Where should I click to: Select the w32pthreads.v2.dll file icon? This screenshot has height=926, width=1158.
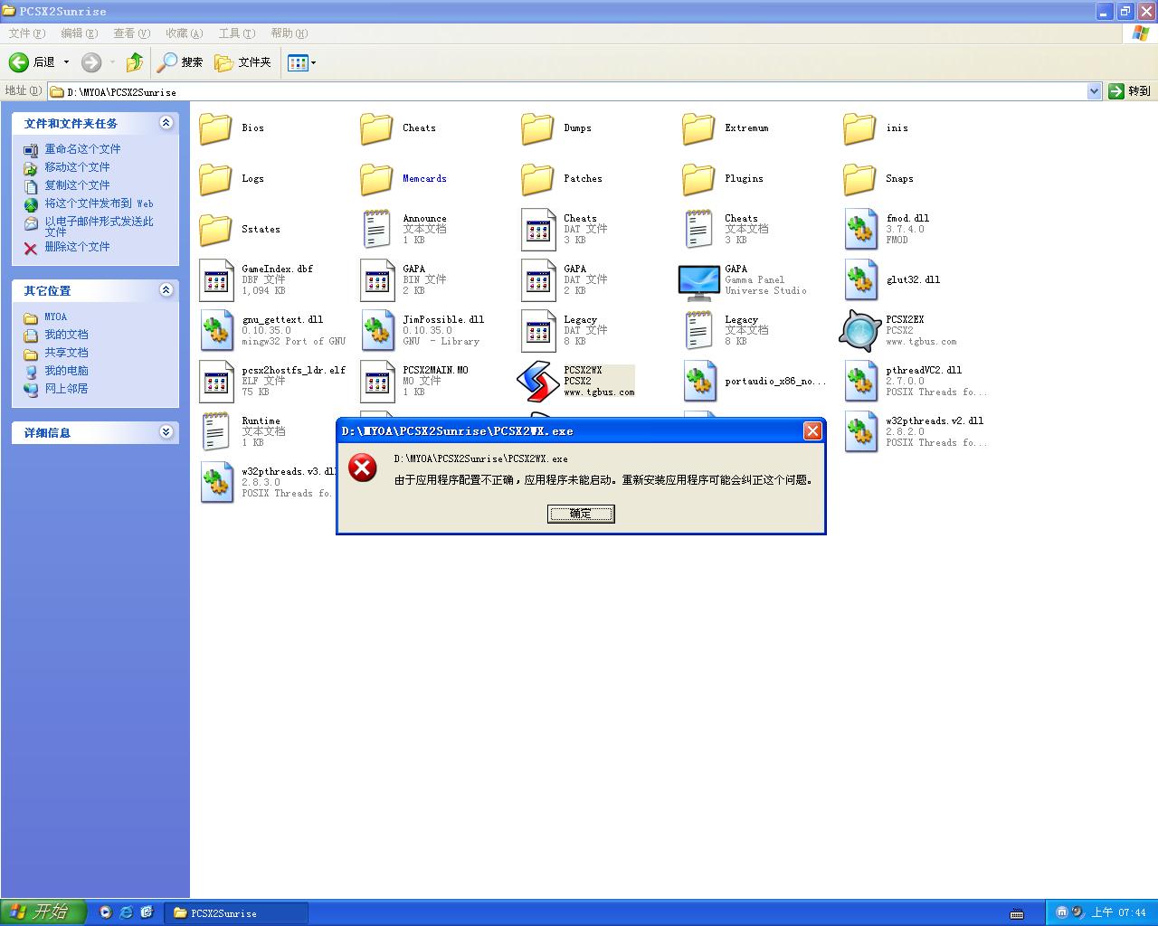(x=860, y=432)
